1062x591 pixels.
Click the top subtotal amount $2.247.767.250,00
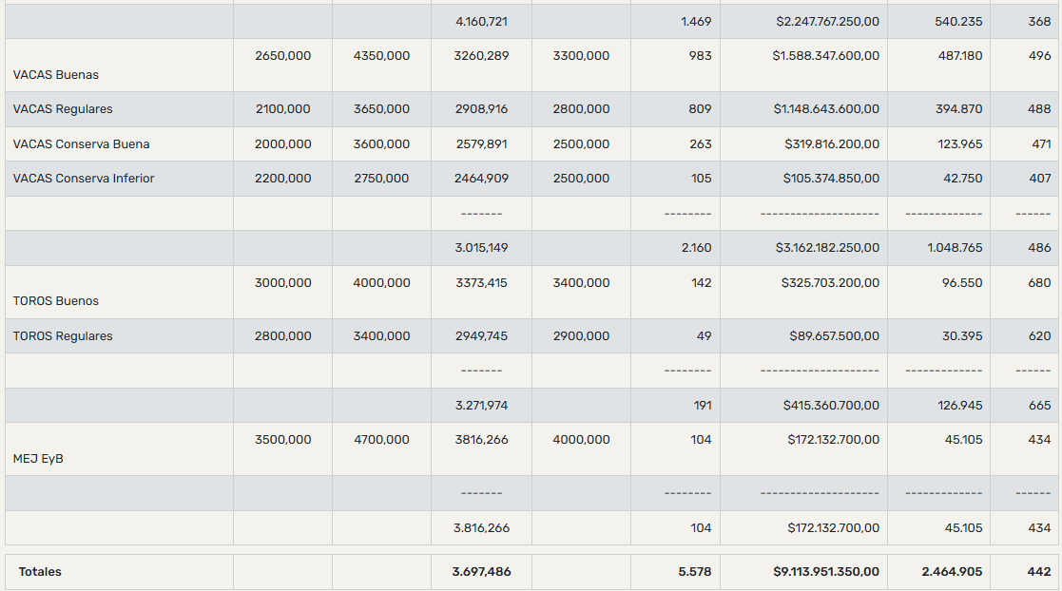pos(828,22)
